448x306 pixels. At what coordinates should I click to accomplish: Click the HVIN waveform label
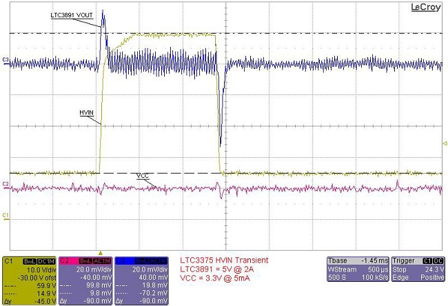(87, 112)
